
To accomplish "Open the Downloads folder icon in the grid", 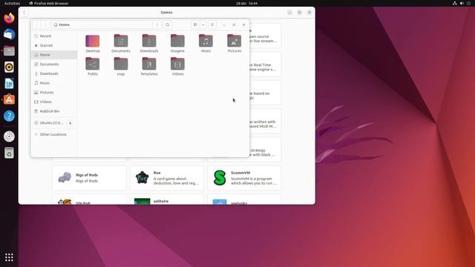I will tap(149, 44).
